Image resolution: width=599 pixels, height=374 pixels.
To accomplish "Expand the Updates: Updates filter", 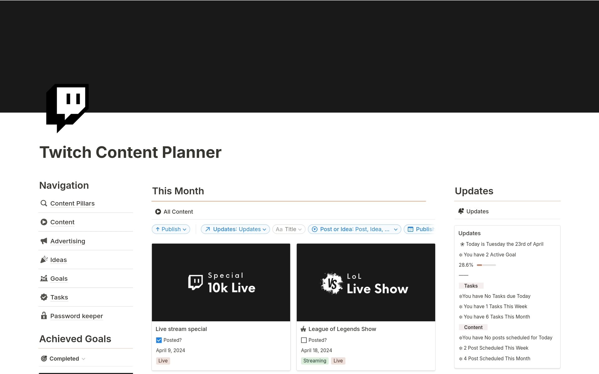I will pos(235,229).
